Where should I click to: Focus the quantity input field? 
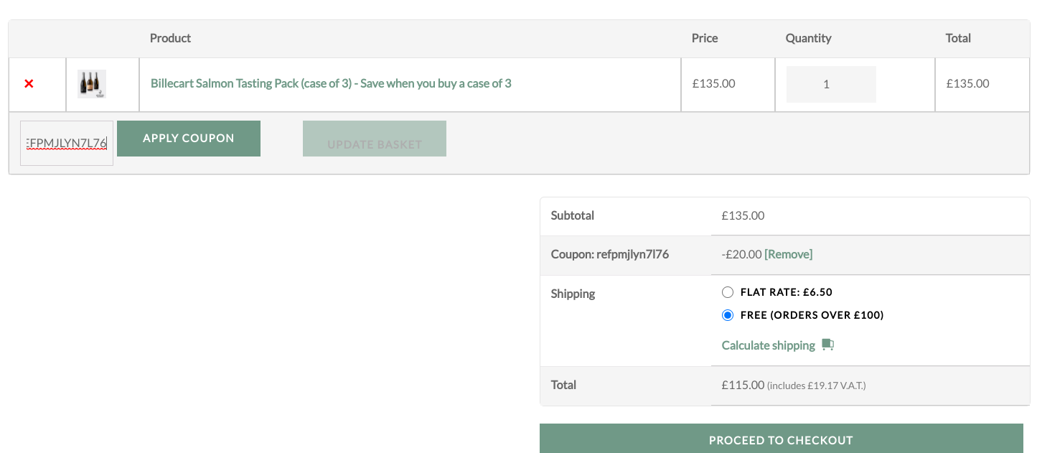[x=831, y=84]
